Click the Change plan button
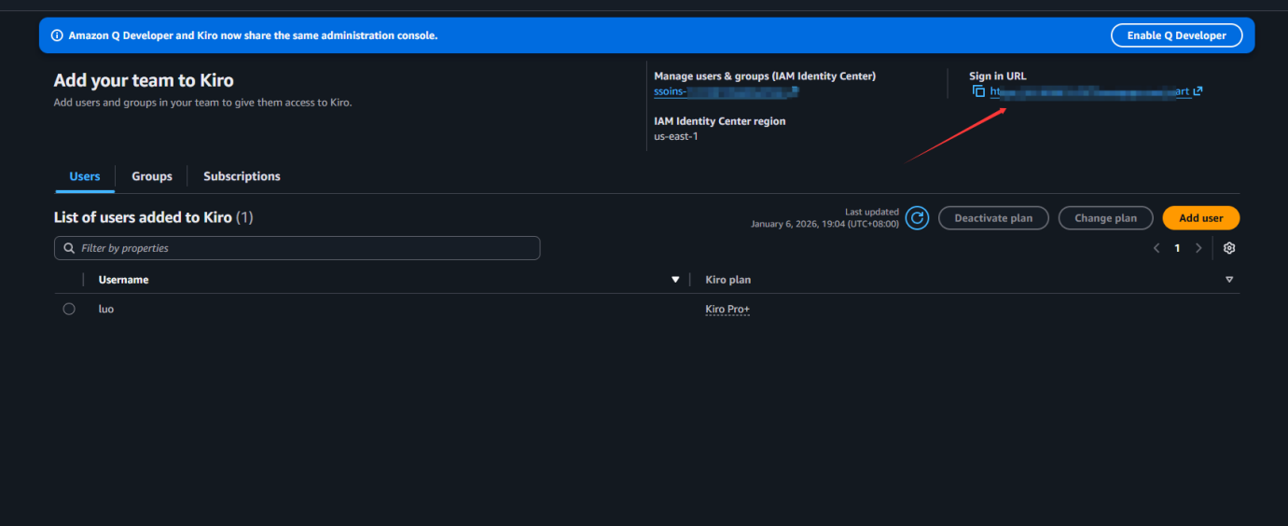This screenshot has width=1288, height=526. coord(1105,218)
